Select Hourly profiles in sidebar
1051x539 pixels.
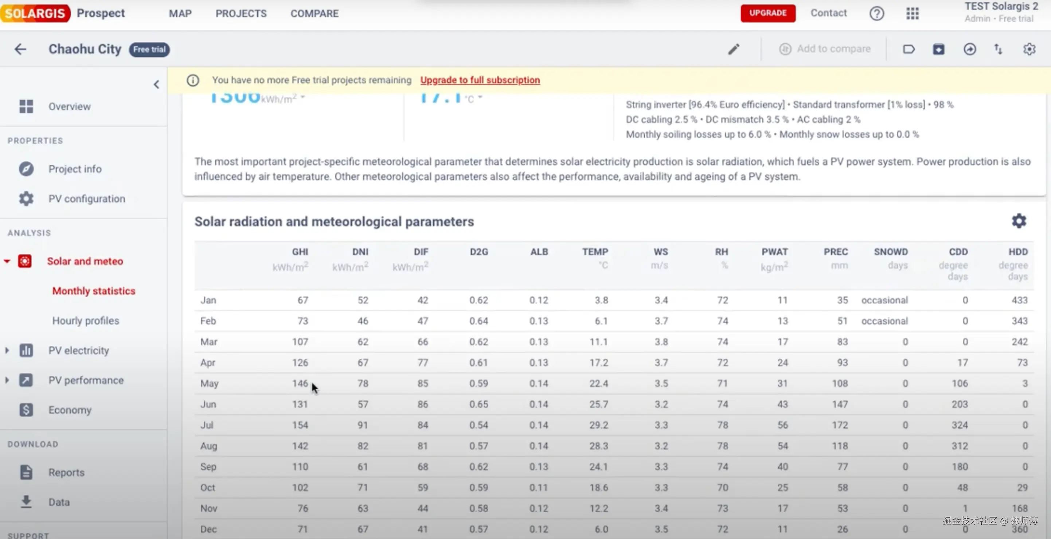coord(86,320)
